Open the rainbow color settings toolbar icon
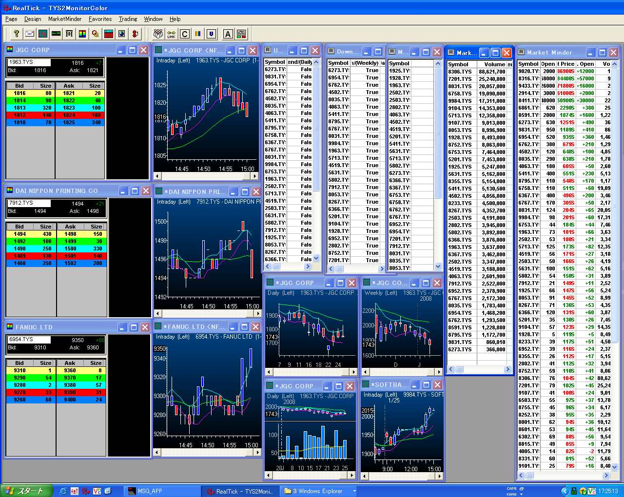624x497 pixels. pyautogui.click(x=198, y=34)
